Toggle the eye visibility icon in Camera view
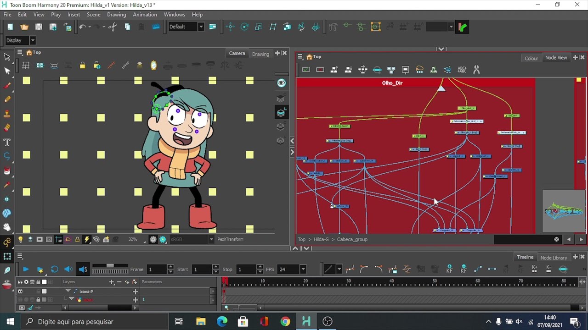Screen dimensions: 588x330 point(281,83)
